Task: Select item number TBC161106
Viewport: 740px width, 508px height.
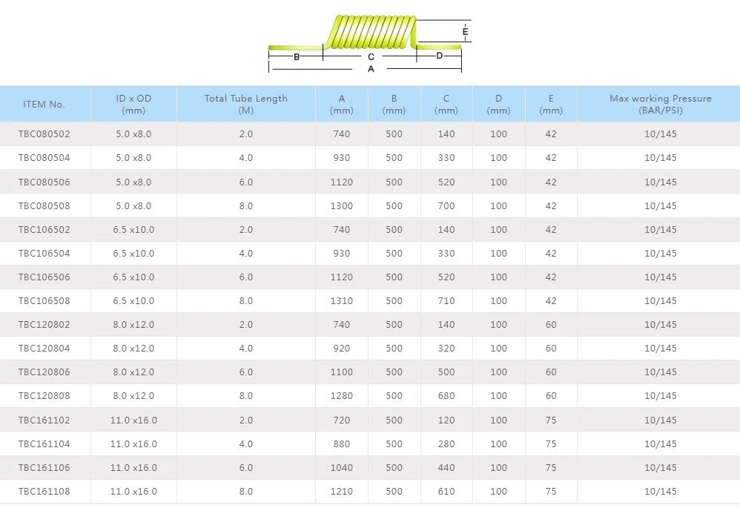Action: [x=44, y=467]
